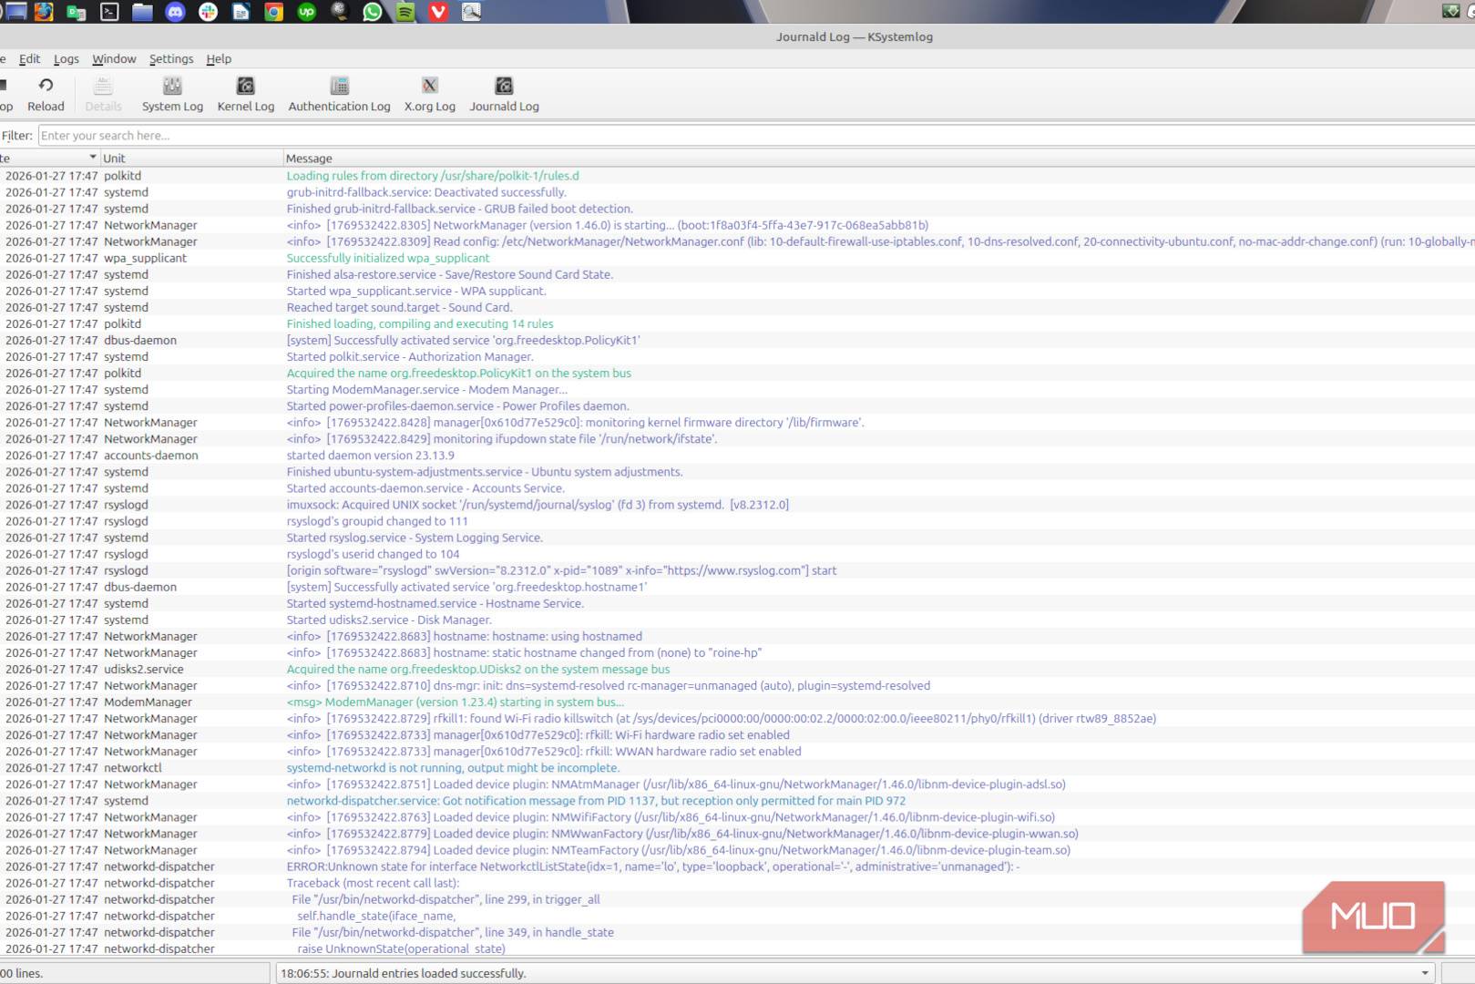Open Spotify from the top panel
The image size is (1475, 984).
coord(405,12)
